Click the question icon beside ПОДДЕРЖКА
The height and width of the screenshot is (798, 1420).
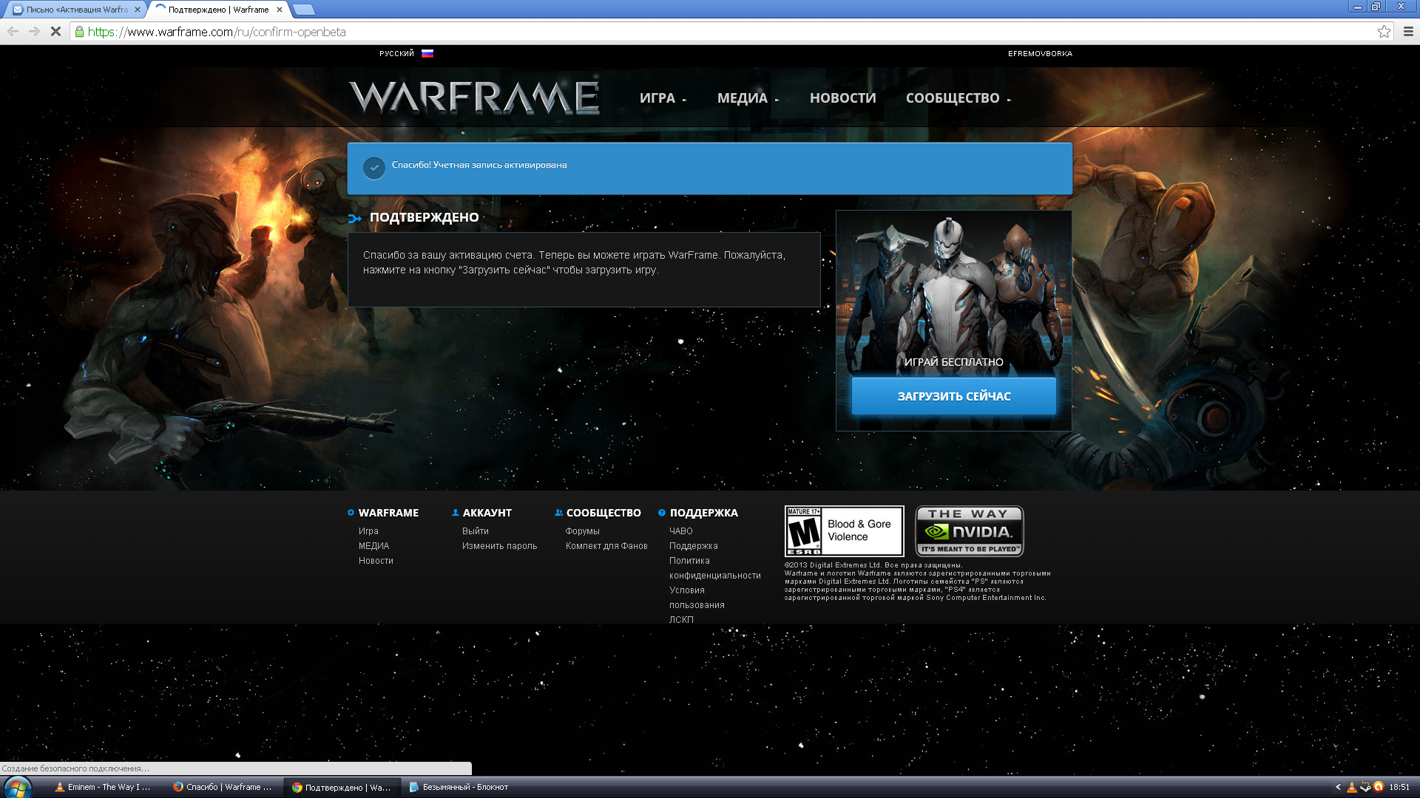pyautogui.click(x=662, y=513)
